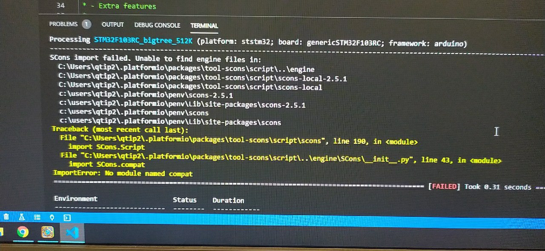Select the TERMINAL tab
This screenshot has width=545, height=251.
pos(204,26)
